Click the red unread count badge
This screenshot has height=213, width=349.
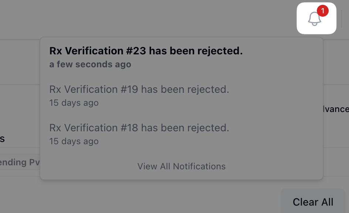coord(322,11)
